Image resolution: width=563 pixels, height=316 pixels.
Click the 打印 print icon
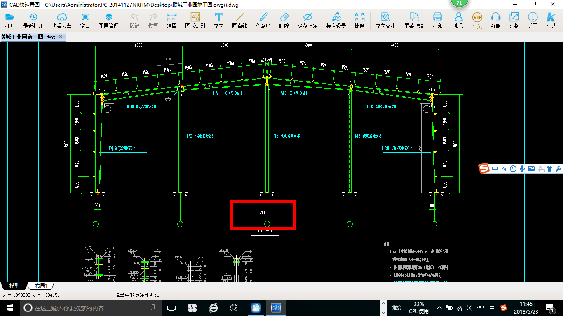click(437, 20)
